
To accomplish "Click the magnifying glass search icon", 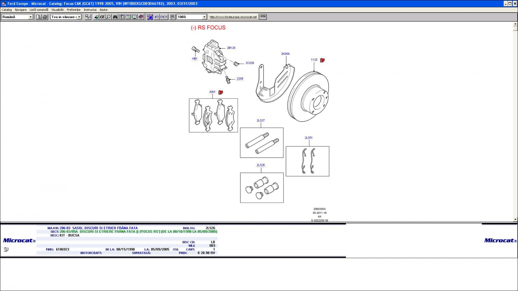I will coord(108,17).
